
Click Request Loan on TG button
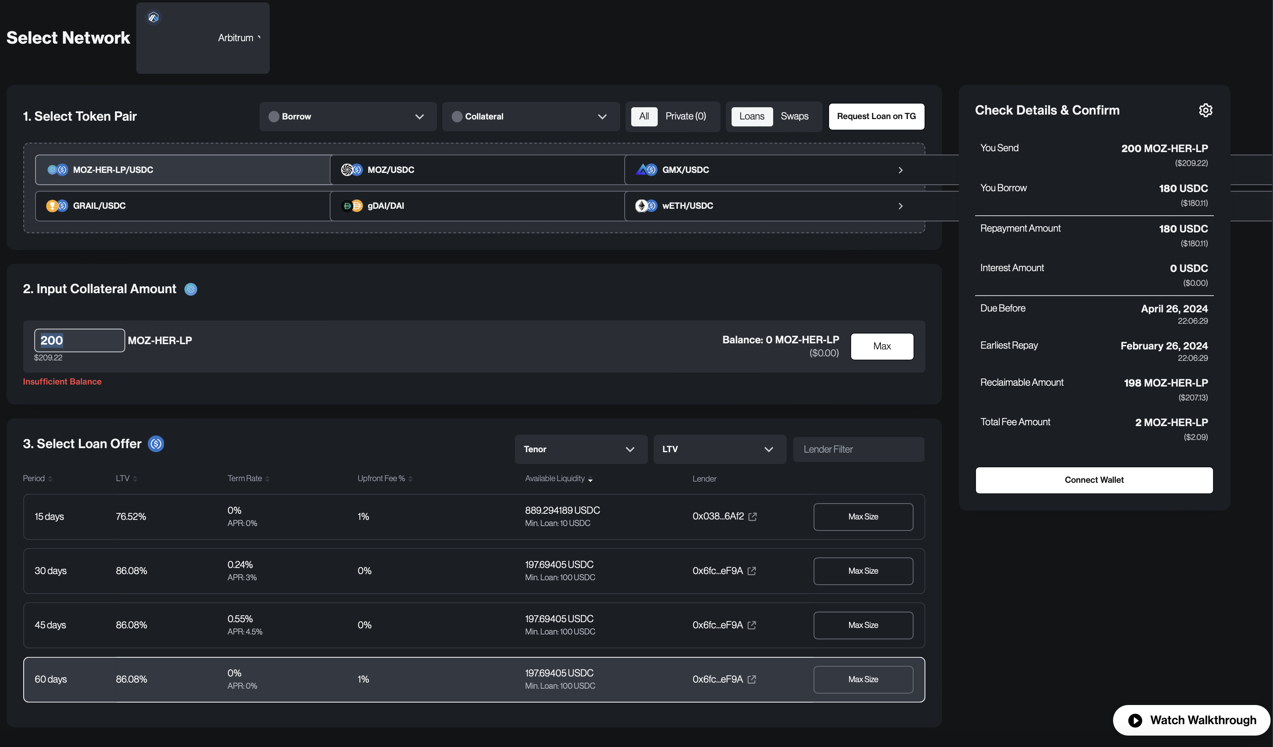(x=876, y=117)
